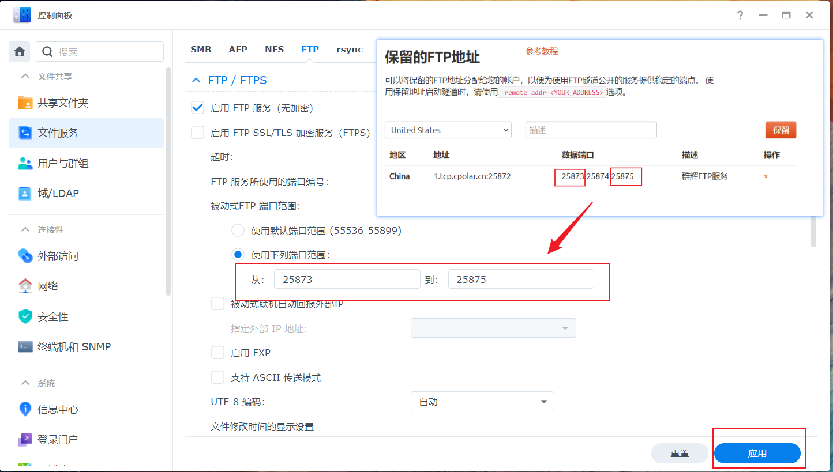Click the 描述 description input field
The image size is (833, 472).
(x=591, y=130)
